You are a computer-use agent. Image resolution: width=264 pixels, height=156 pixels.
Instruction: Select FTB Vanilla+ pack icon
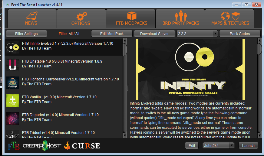13,101
